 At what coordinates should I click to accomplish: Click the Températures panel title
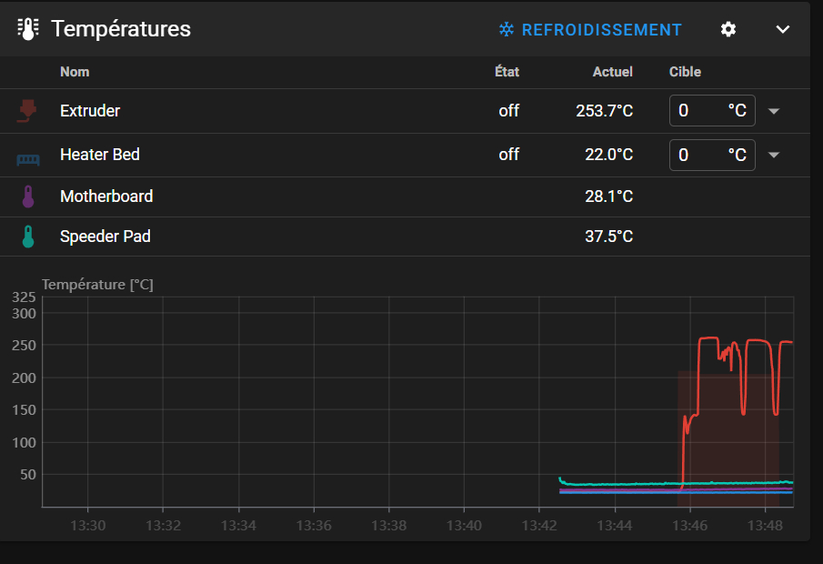121,29
